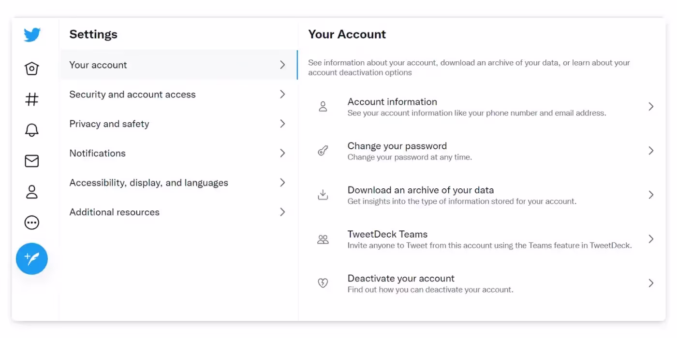Click the download icon beside archive option
This screenshot has height=338, width=677.
tap(323, 195)
